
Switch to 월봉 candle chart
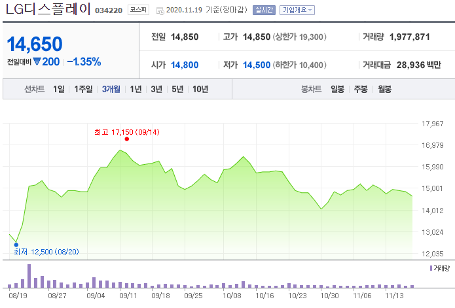click(x=384, y=89)
